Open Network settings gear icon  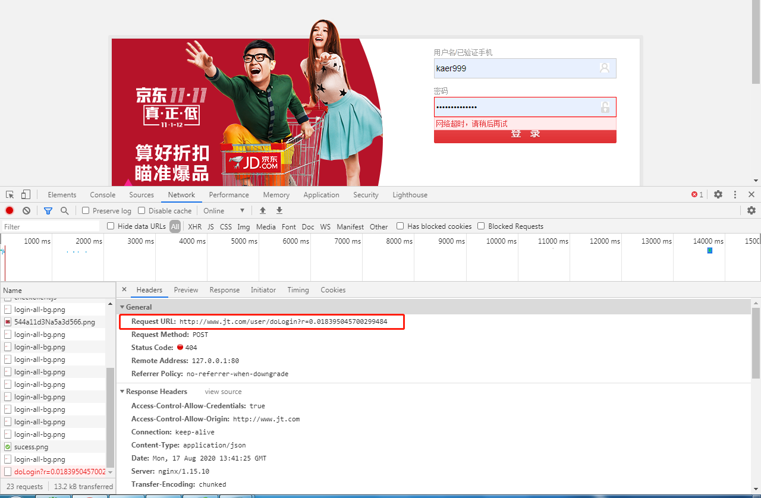(x=751, y=210)
